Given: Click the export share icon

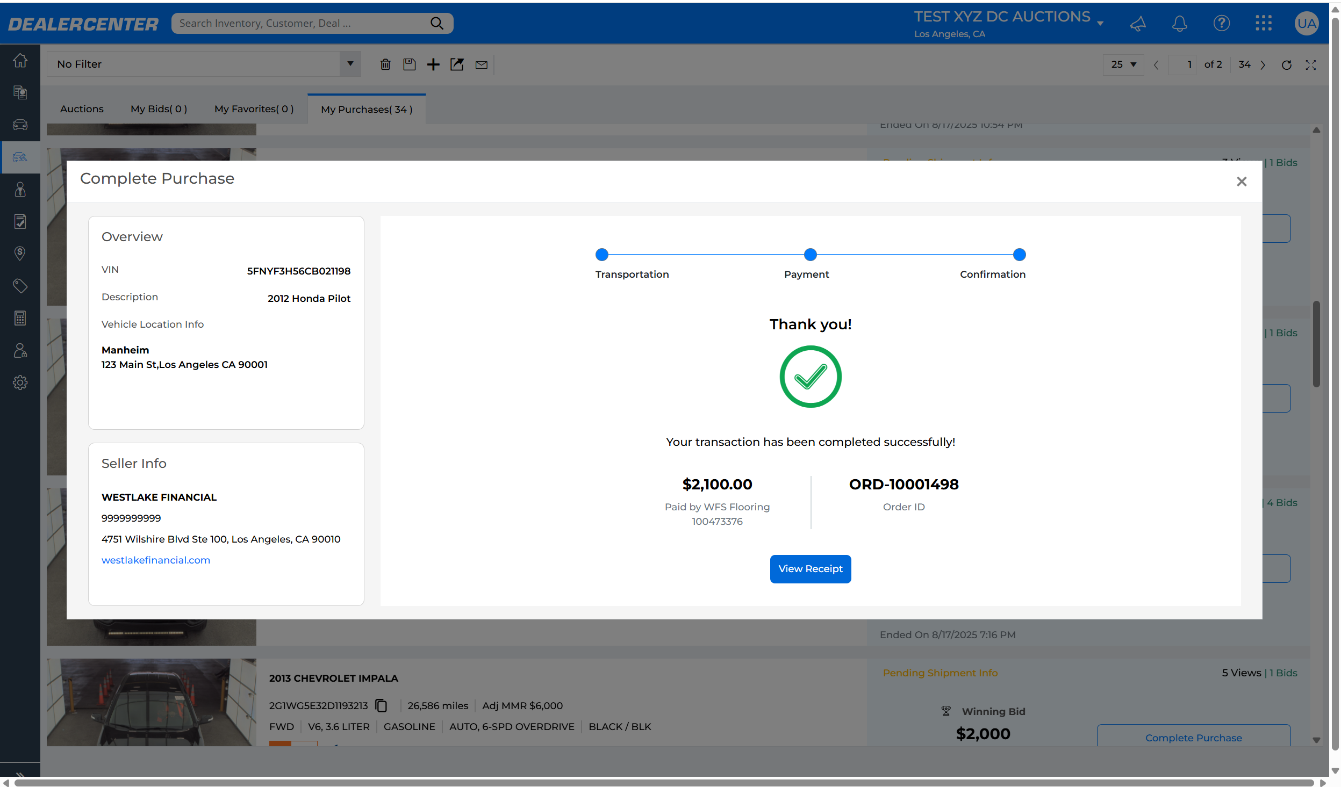Looking at the screenshot, I should pyautogui.click(x=457, y=64).
